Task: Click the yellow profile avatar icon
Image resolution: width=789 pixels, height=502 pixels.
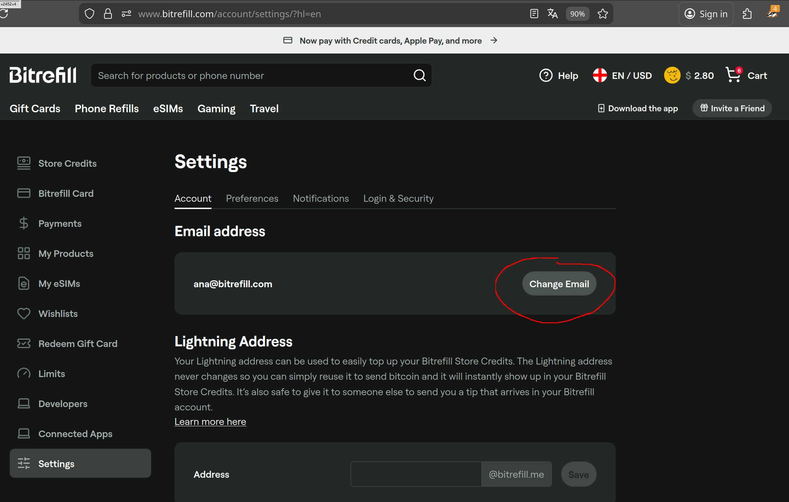Action: (672, 75)
